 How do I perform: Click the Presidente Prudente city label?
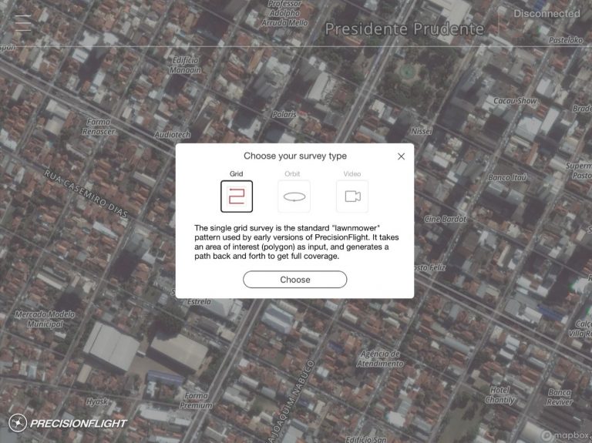coord(405,29)
